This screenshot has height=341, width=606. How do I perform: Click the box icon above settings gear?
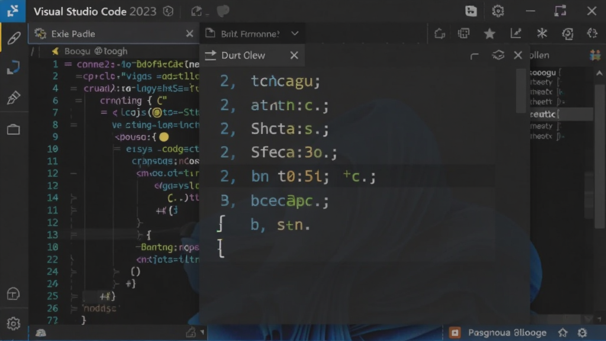[13, 294]
